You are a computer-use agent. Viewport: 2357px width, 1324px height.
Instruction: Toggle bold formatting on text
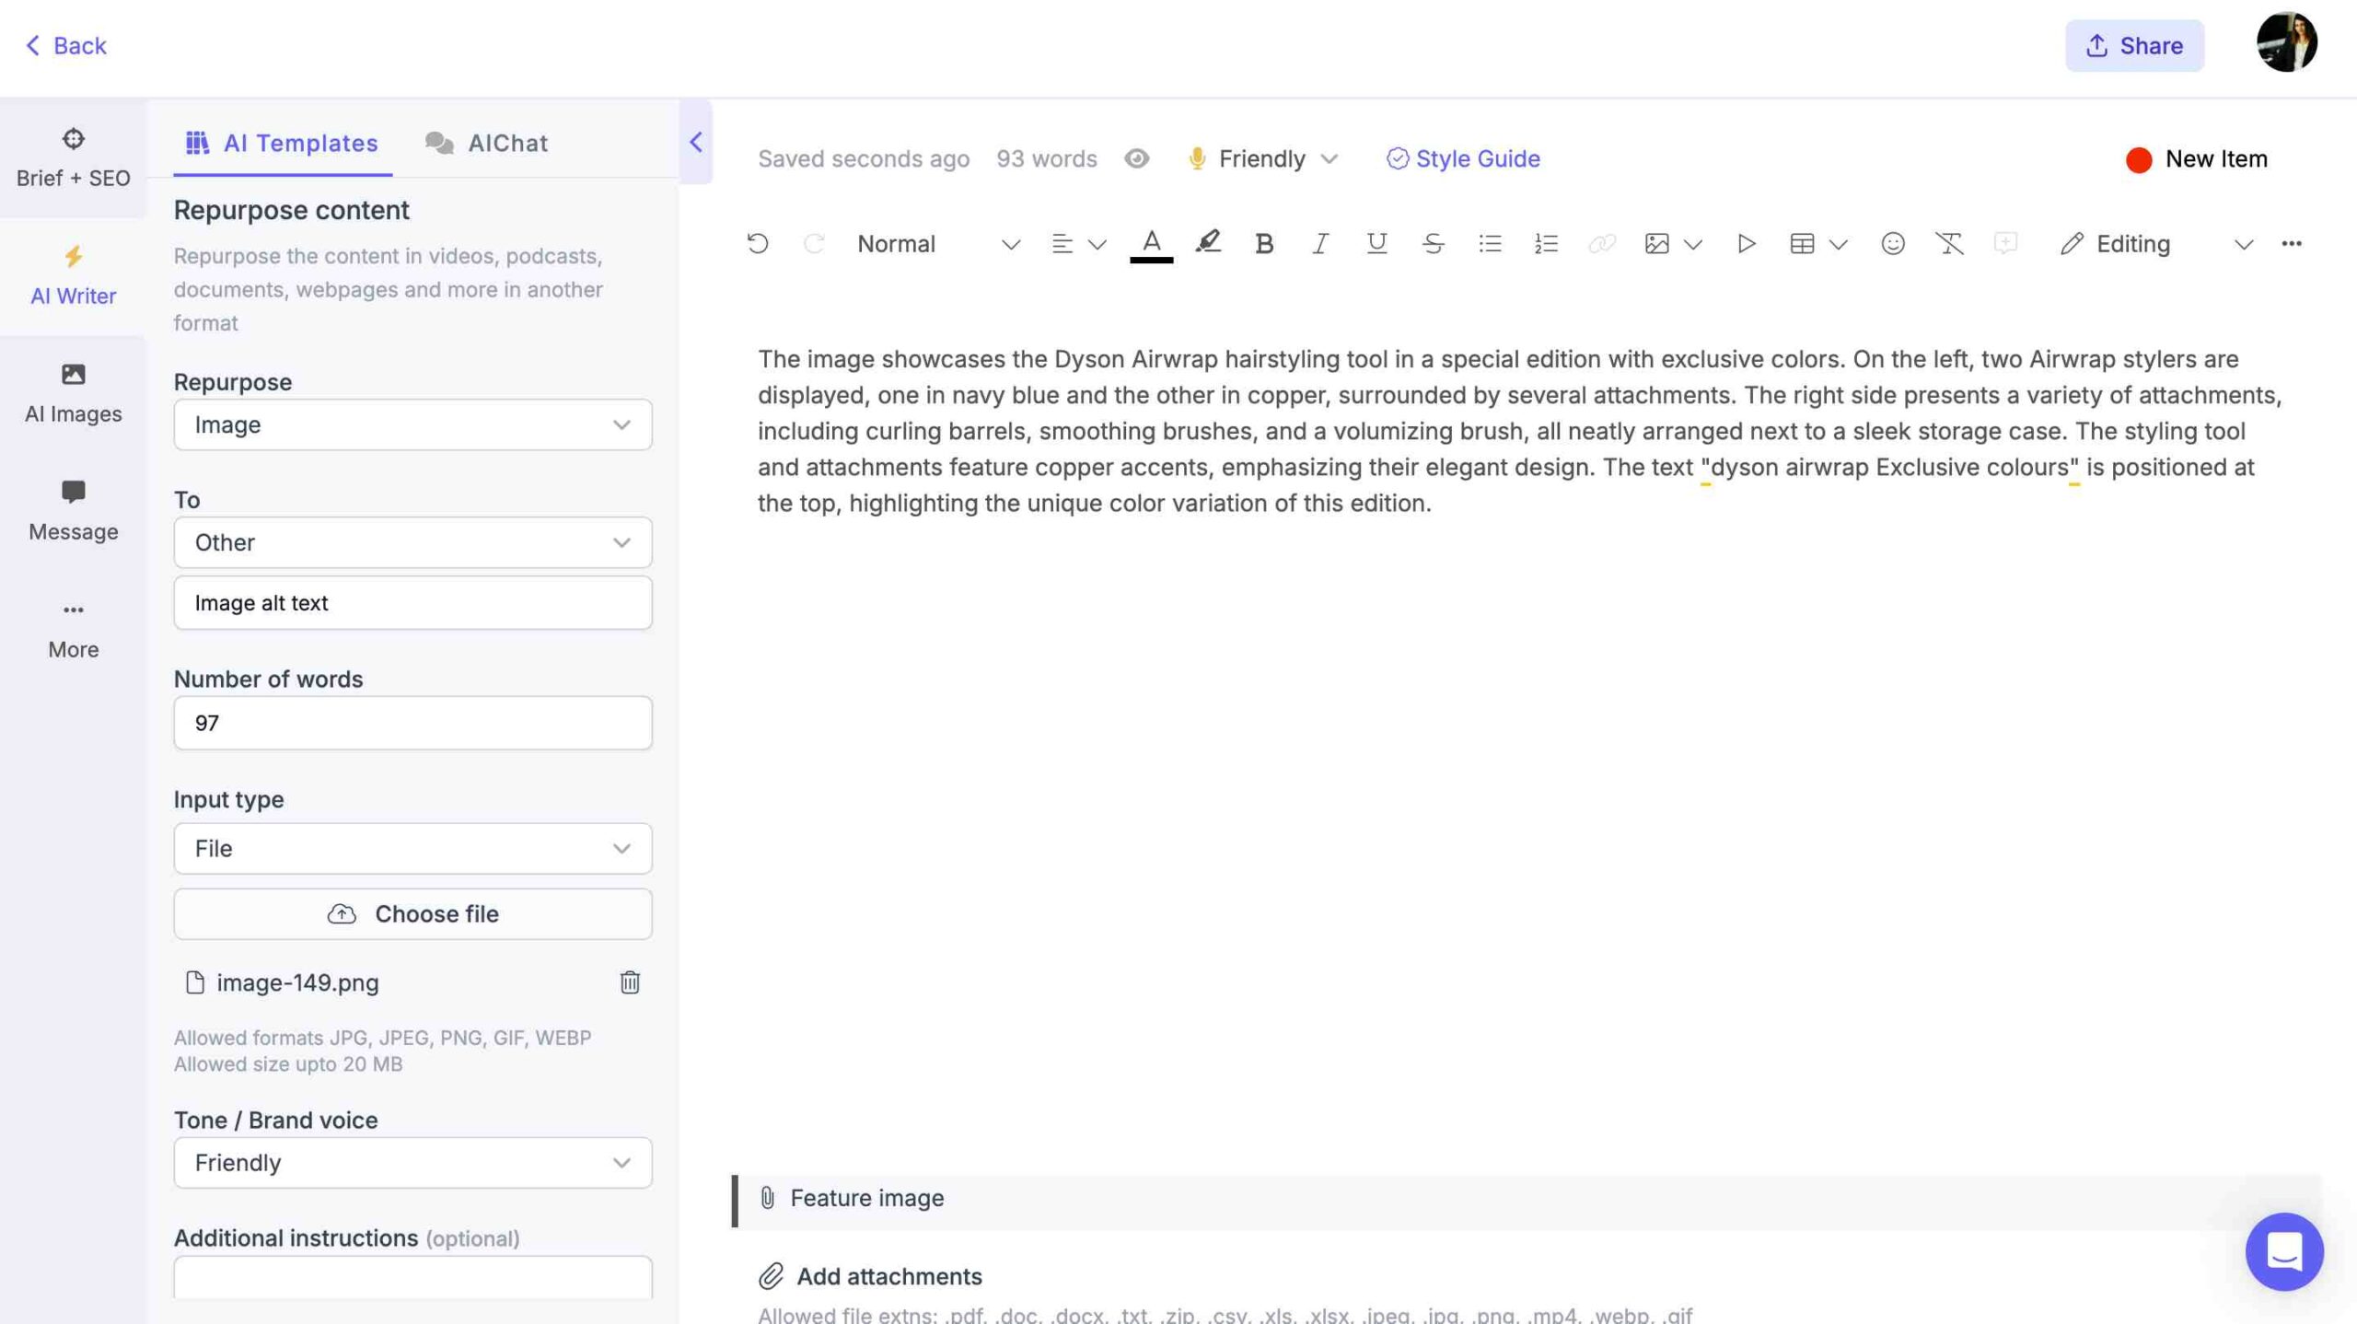(1262, 244)
